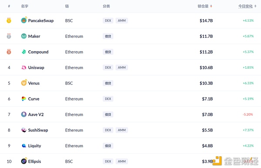This screenshot has width=261, height=168.
Task: Click the Compound logo icon
Action: [24, 52]
